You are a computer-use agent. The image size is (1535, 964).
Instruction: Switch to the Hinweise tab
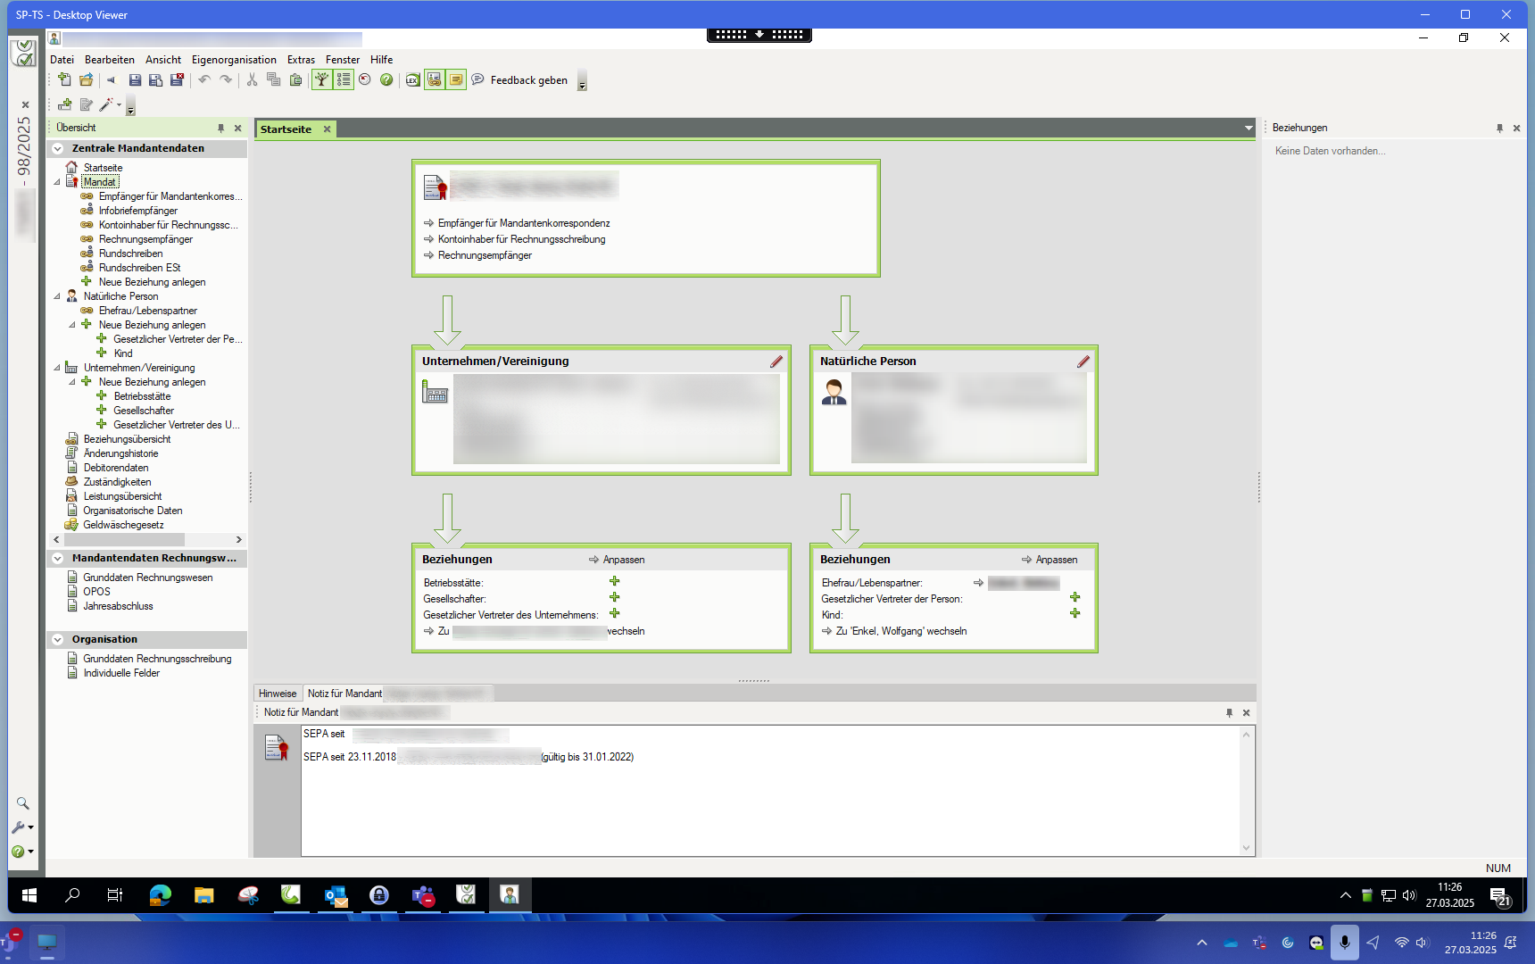click(x=278, y=694)
